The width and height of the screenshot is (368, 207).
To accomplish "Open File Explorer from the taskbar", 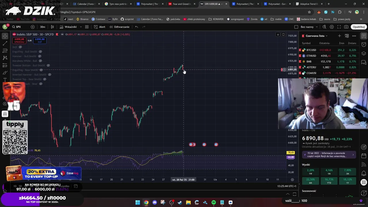I will tap(188, 202).
